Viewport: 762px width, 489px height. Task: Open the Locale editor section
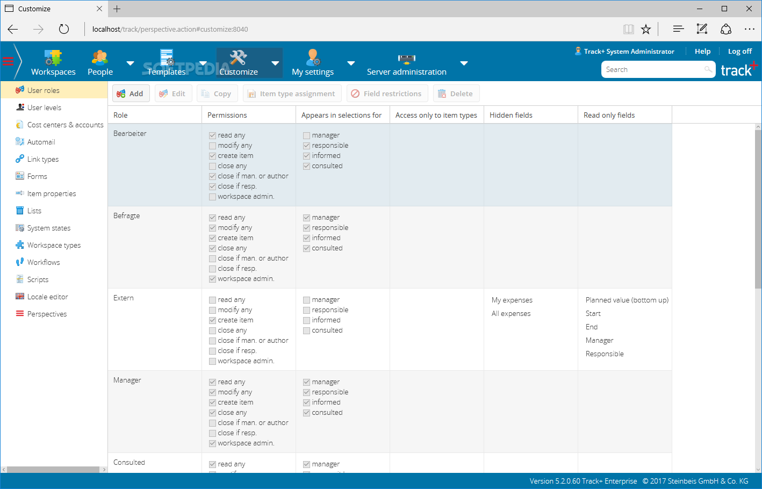54,297
